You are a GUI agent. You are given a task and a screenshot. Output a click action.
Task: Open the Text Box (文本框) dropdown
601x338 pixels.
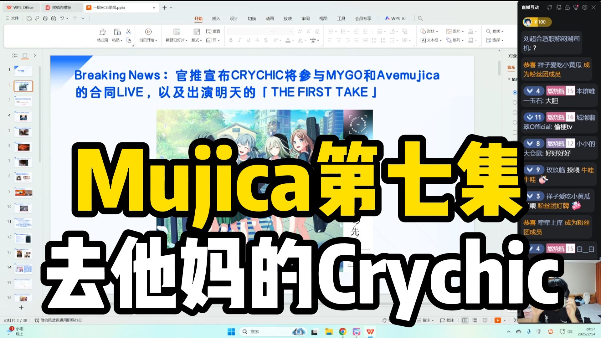431,40
